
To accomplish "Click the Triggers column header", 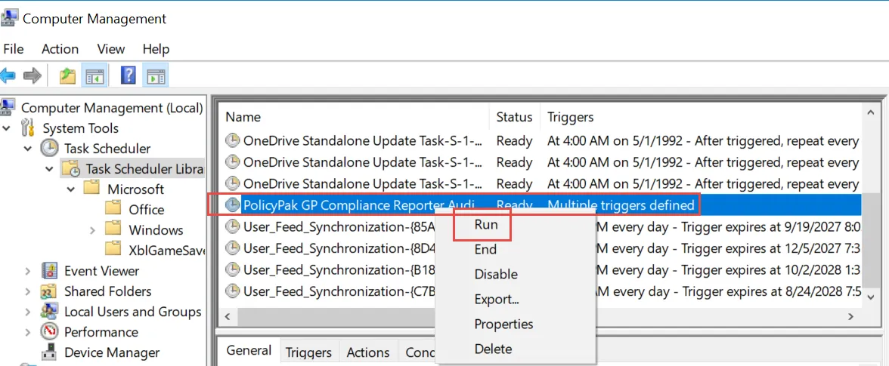I will [570, 117].
